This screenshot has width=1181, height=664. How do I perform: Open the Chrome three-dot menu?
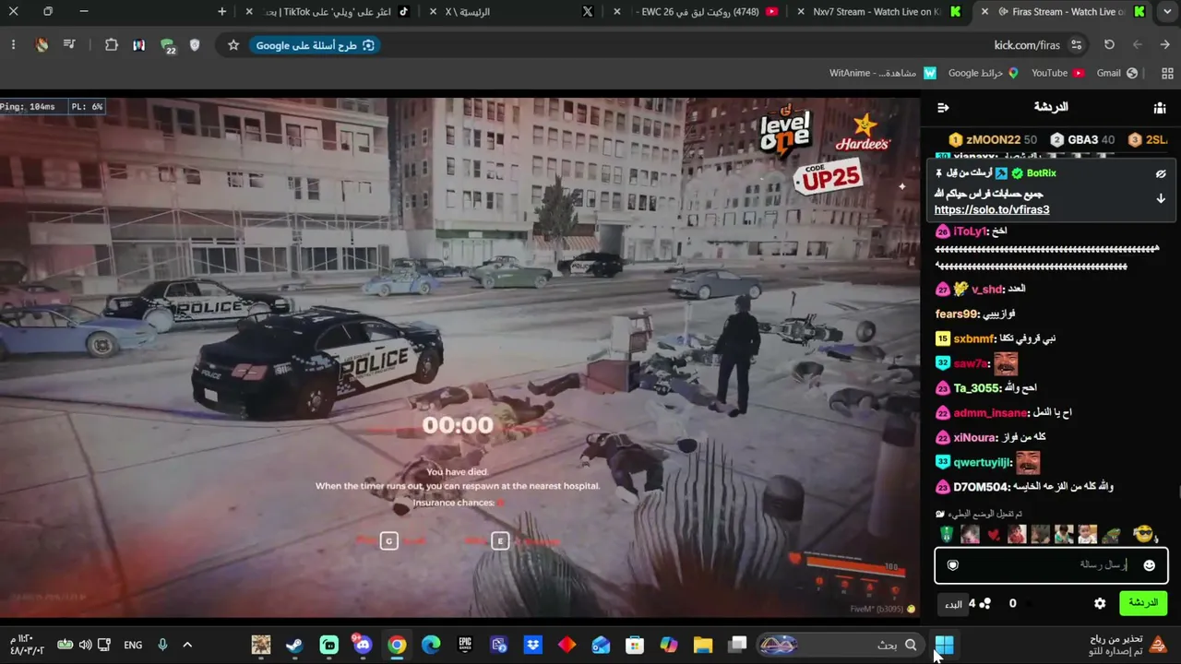[x=13, y=45]
